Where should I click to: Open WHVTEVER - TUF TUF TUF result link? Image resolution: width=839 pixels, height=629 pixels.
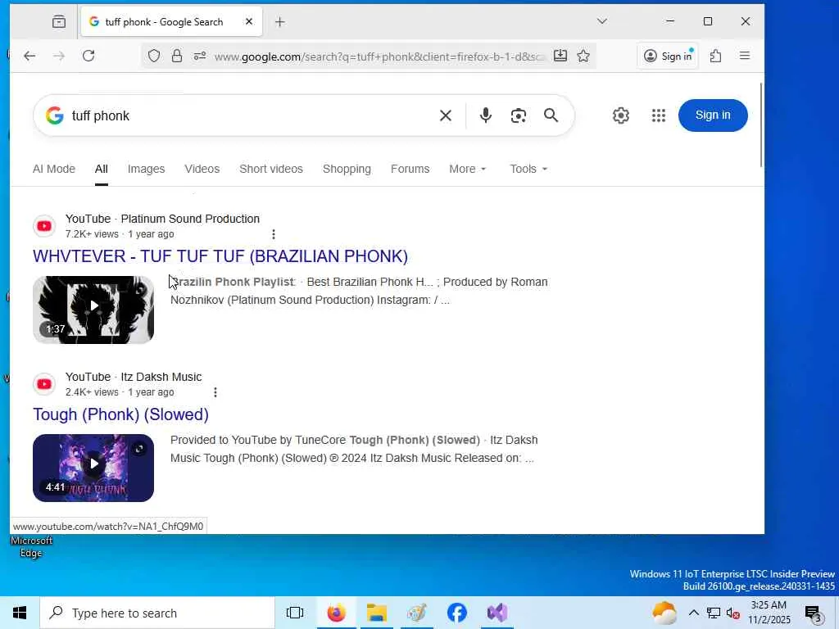pyautogui.click(x=220, y=256)
